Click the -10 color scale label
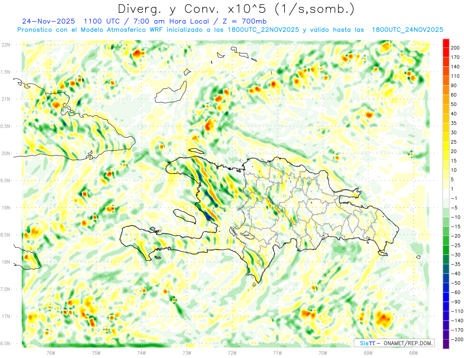This screenshot has height=358, width=464. 456,217
